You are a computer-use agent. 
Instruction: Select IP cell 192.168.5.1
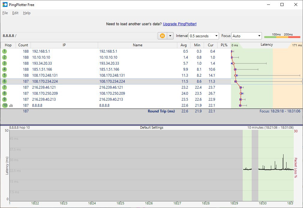pos(41,51)
